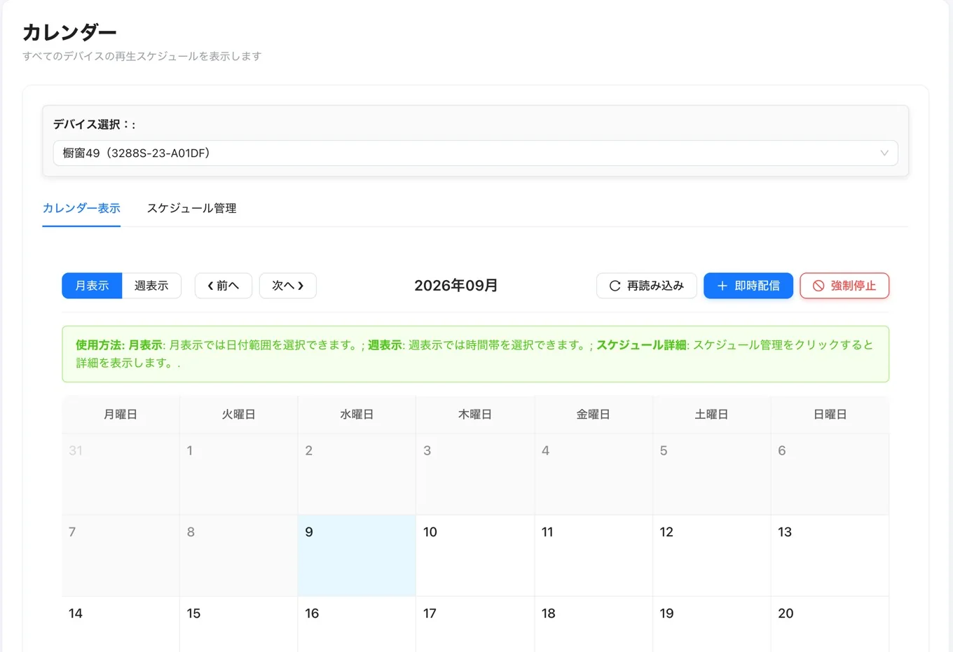953x652 pixels.
Task: Select September 9 in the calendar
Action: (x=357, y=555)
